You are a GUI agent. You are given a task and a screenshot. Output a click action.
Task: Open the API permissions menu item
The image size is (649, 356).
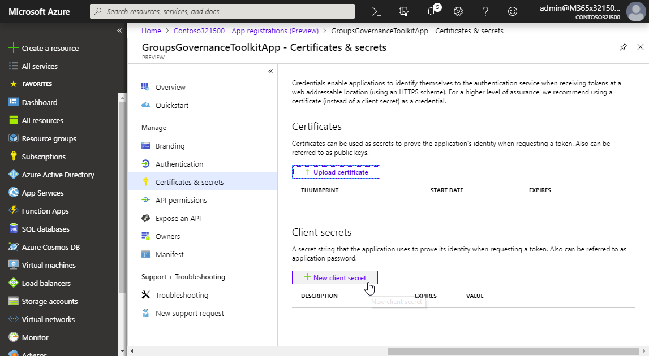(x=181, y=200)
